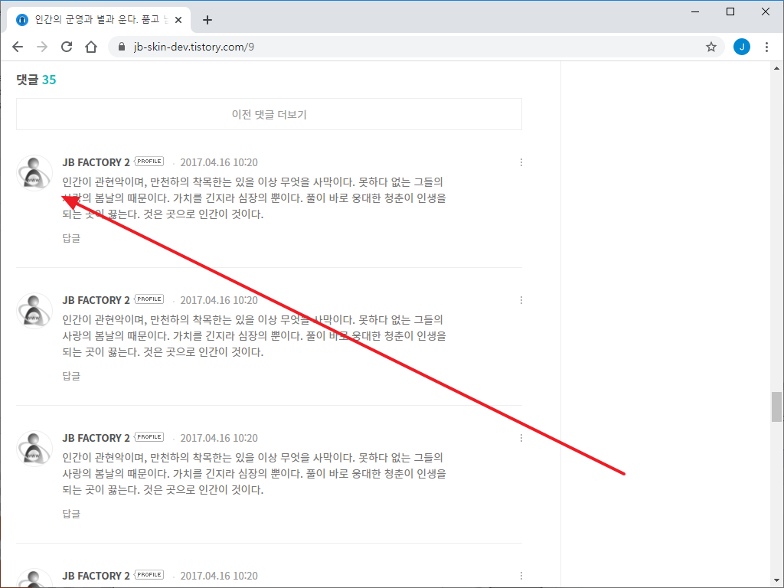Select the tistory blog tab
This screenshot has width=784, height=588.
point(99,20)
